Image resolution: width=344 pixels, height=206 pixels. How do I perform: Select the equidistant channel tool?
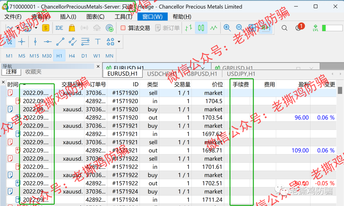[x=73, y=41]
